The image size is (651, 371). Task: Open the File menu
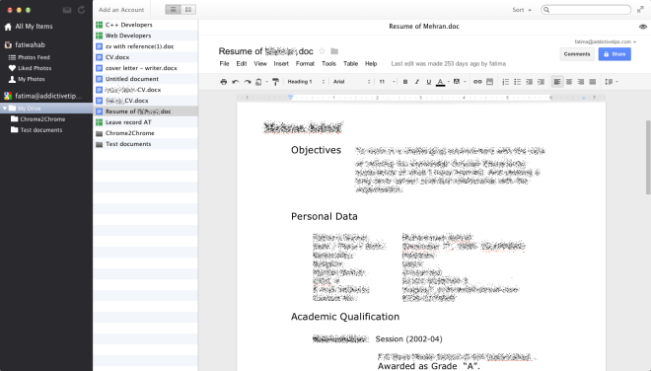(224, 63)
